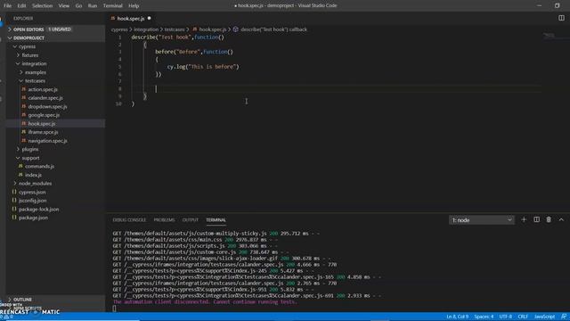Open package-lock.json file
The width and height of the screenshot is (570, 321).
click(38, 210)
